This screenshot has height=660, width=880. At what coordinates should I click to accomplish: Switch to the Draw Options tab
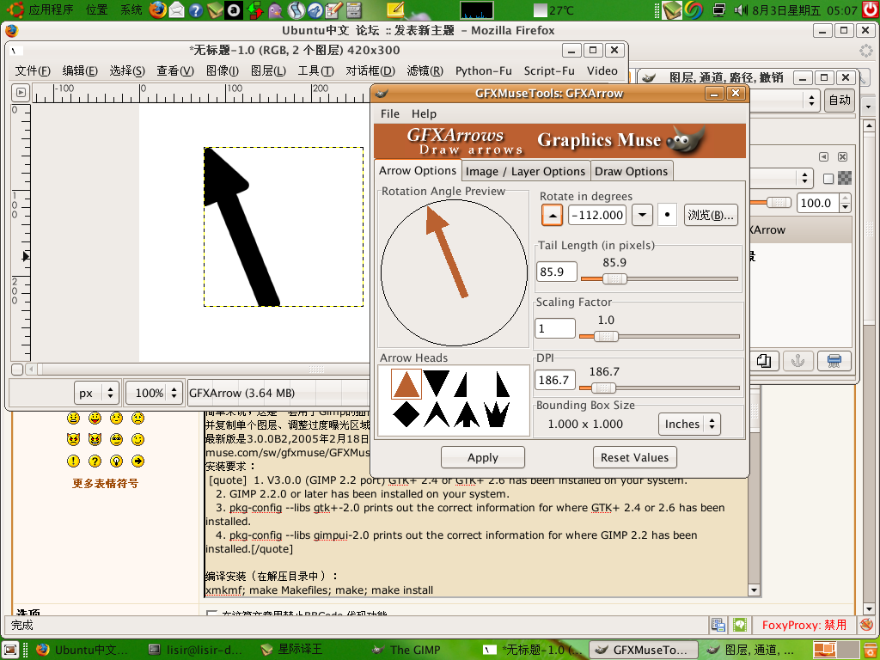632,171
